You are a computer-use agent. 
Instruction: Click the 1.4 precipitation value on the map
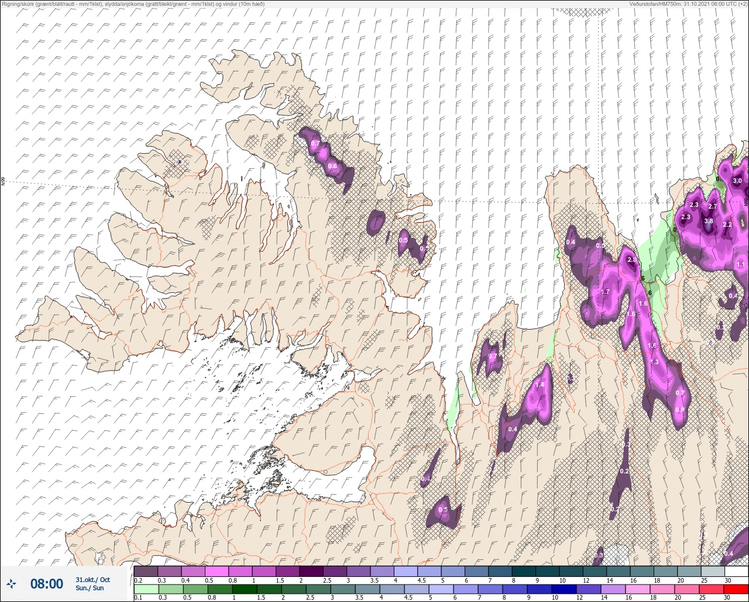point(540,385)
